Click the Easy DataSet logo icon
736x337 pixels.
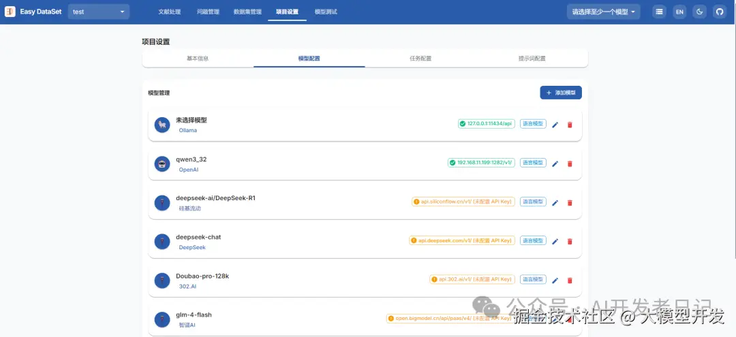tap(10, 12)
